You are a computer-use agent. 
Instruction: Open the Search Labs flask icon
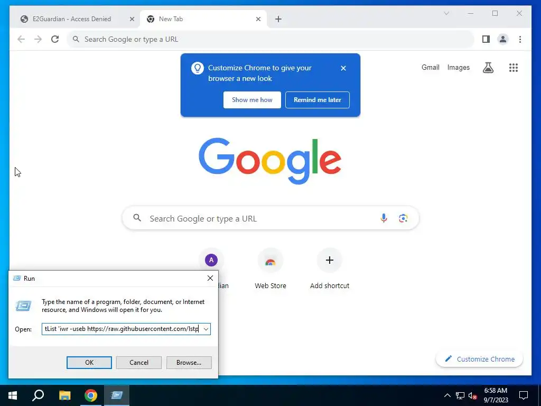pyautogui.click(x=488, y=68)
